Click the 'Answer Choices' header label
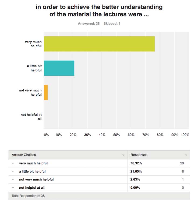 click(24, 155)
